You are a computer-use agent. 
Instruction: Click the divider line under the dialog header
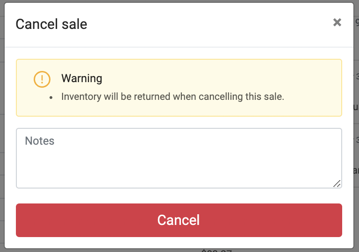click(x=179, y=47)
